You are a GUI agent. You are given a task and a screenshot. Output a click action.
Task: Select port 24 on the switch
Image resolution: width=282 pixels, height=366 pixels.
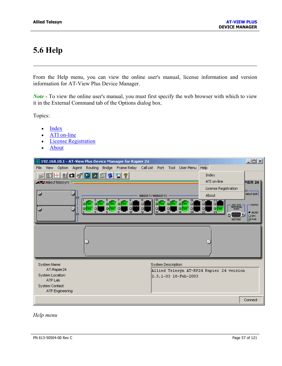click(x=220, y=209)
